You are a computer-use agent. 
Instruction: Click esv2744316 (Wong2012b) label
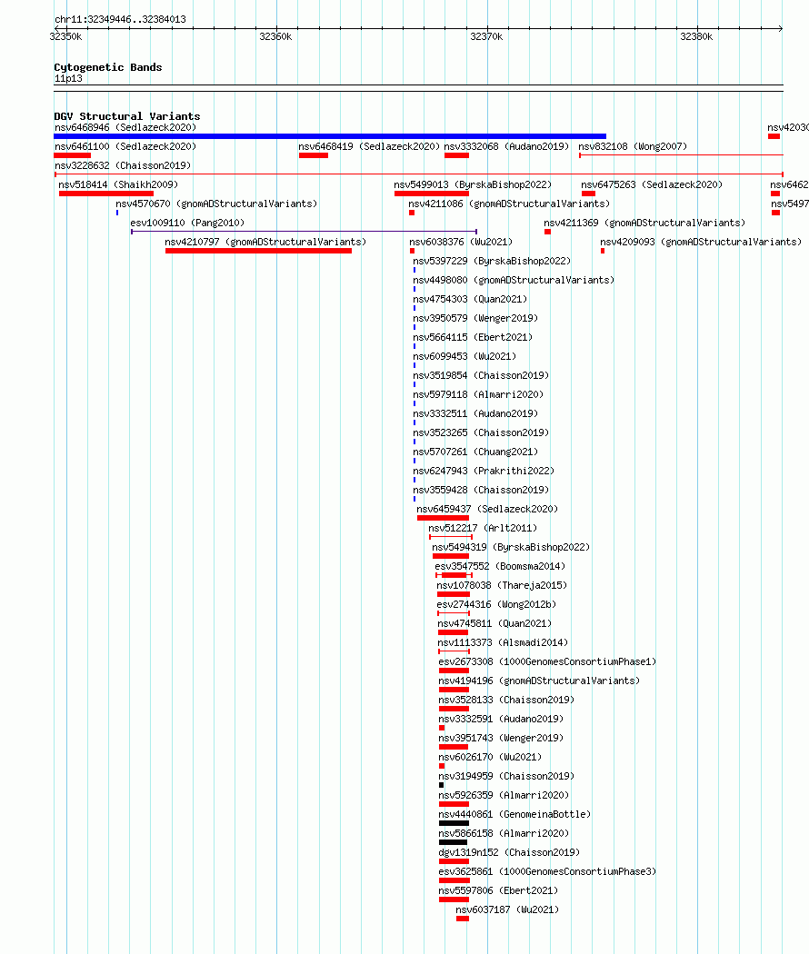(496, 605)
